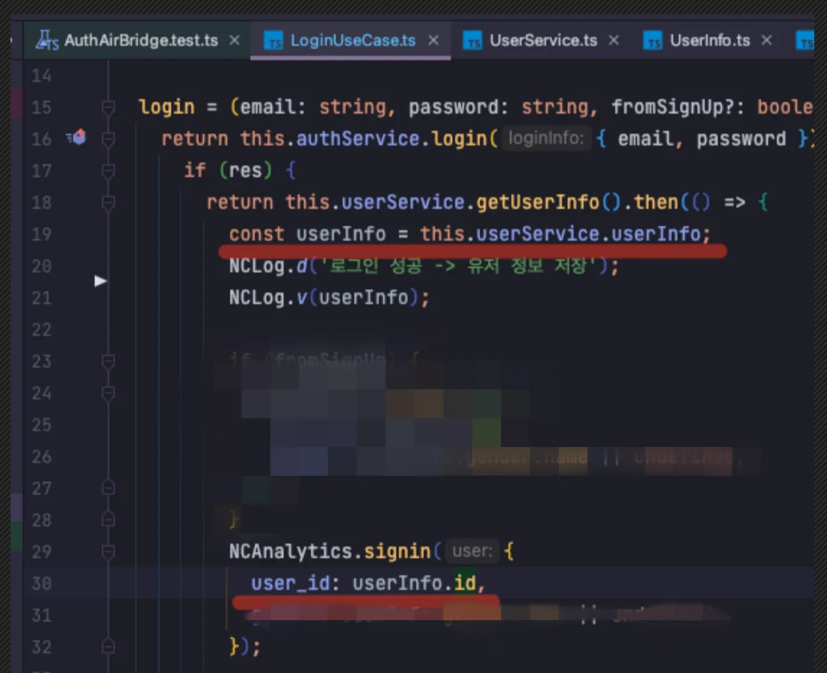
Task: Close the UserService.ts tab
Action: click(x=614, y=40)
